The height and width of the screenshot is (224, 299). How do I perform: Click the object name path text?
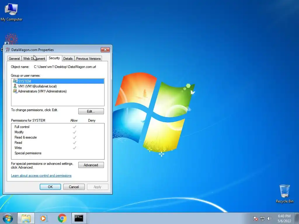pos(65,67)
